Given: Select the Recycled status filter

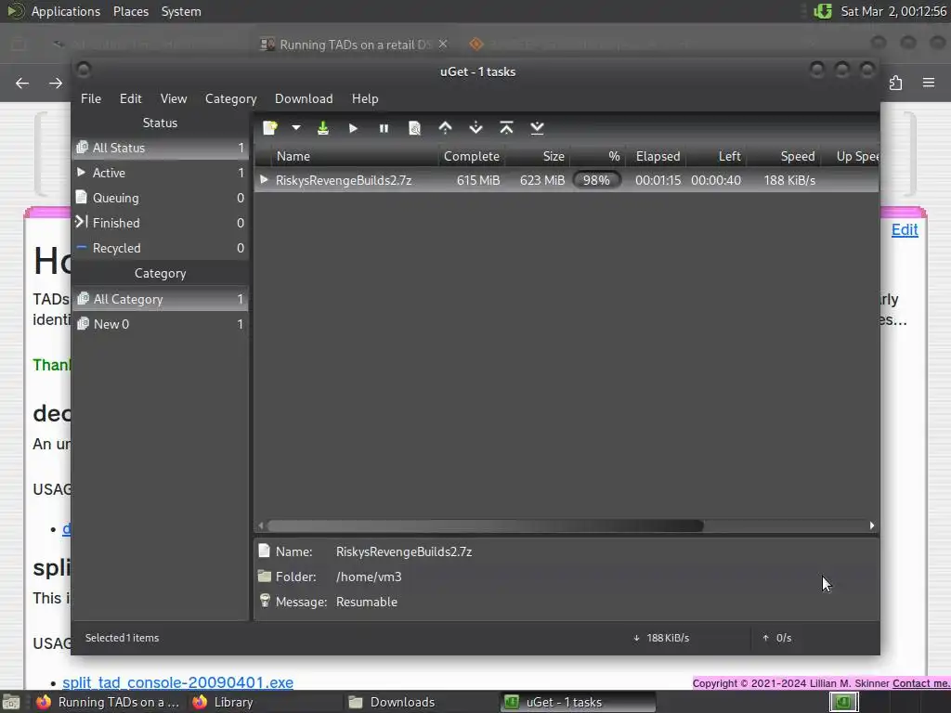Looking at the screenshot, I should [x=160, y=248].
